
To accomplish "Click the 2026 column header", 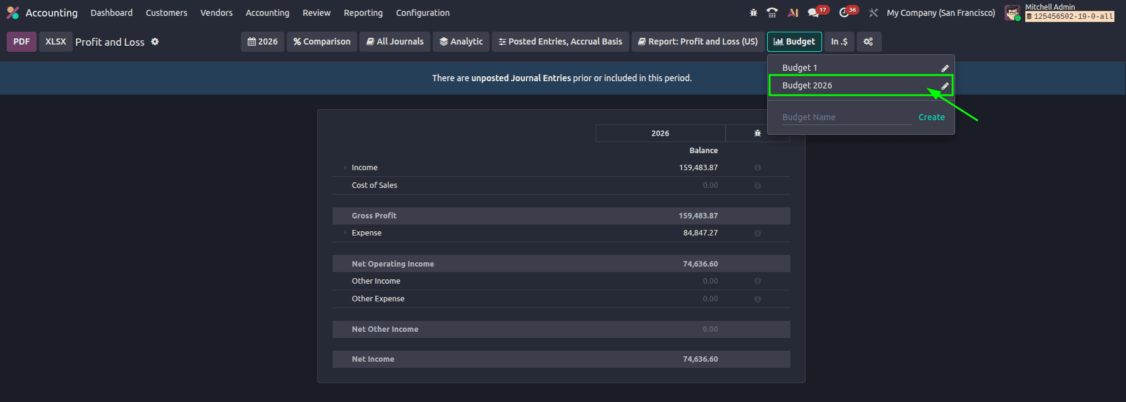I will pos(660,133).
